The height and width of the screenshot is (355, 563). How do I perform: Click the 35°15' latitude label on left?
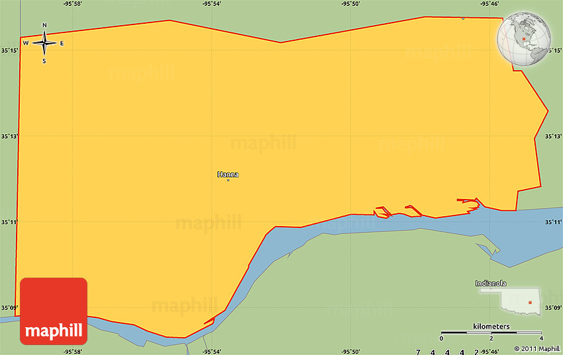(x=9, y=50)
